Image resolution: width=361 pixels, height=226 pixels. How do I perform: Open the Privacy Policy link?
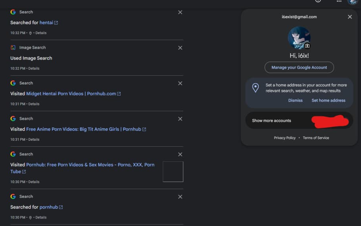click(284, 138)
